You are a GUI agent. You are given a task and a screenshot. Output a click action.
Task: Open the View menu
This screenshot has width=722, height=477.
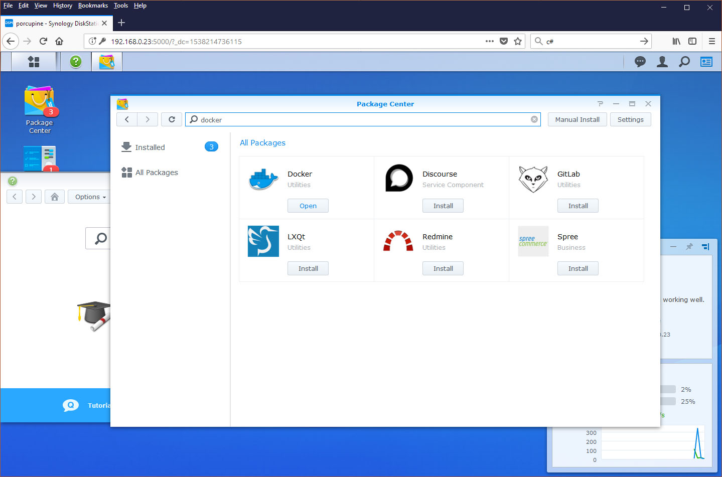(41, 6)
